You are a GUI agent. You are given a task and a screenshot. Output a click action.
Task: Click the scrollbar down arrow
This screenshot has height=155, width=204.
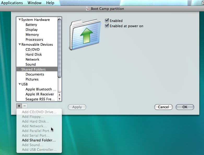(60, 99)
